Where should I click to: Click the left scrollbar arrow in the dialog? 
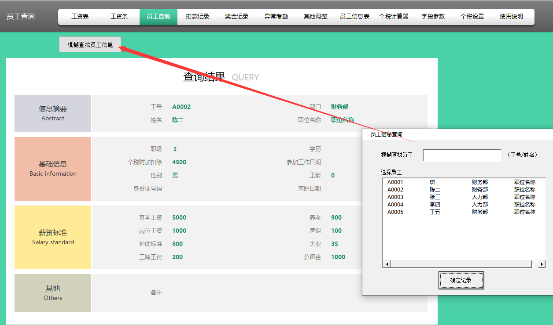[387, 264]
